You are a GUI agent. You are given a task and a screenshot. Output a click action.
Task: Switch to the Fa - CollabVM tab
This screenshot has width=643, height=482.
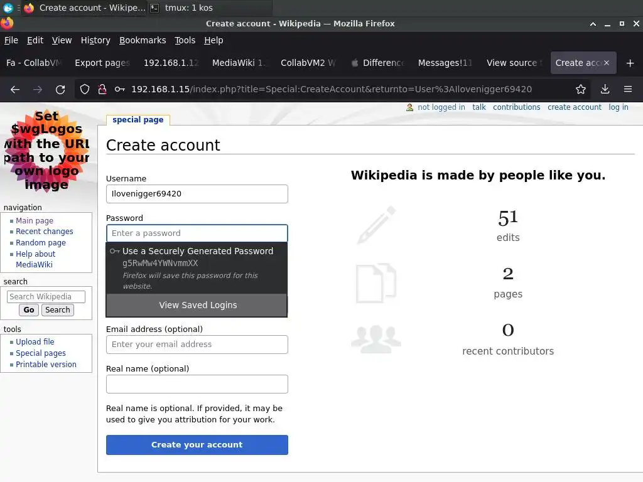coord(34,63)
